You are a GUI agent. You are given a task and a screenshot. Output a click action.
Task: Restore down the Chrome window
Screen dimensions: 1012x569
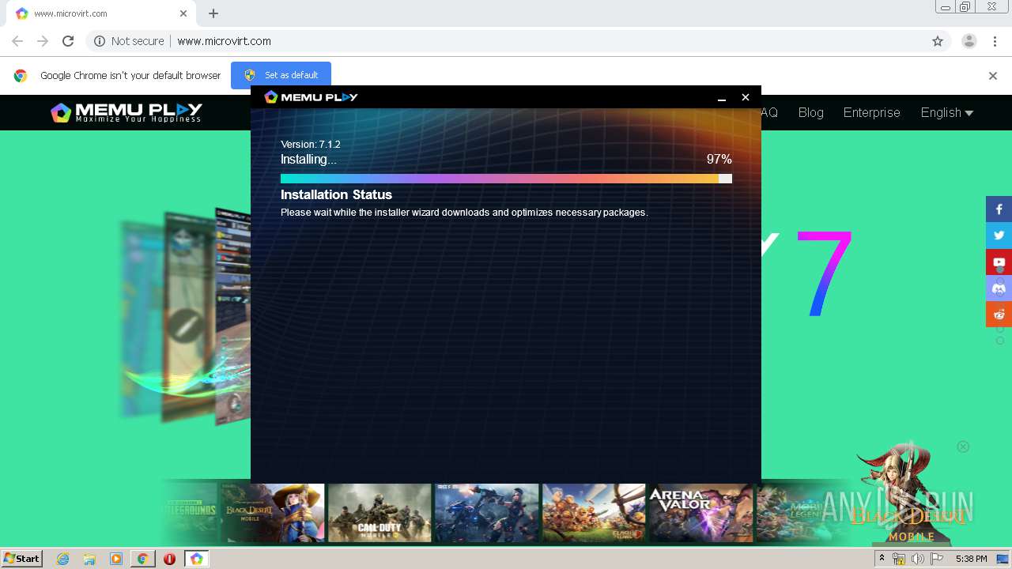(965, 7)
